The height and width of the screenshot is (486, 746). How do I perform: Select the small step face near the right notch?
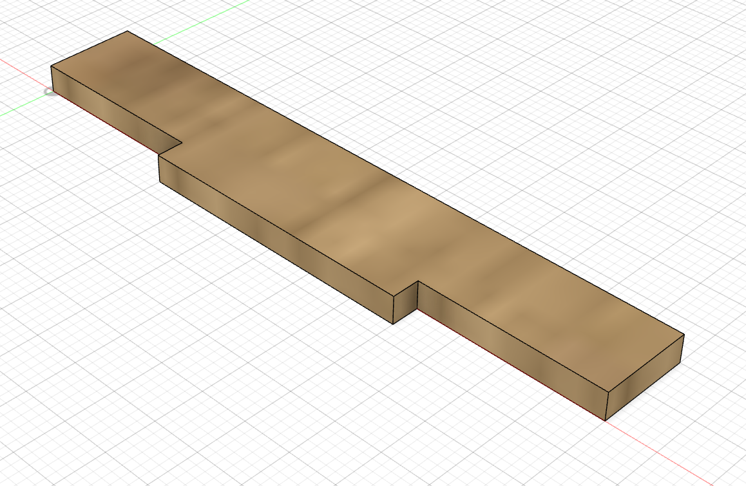click(406, 303)
